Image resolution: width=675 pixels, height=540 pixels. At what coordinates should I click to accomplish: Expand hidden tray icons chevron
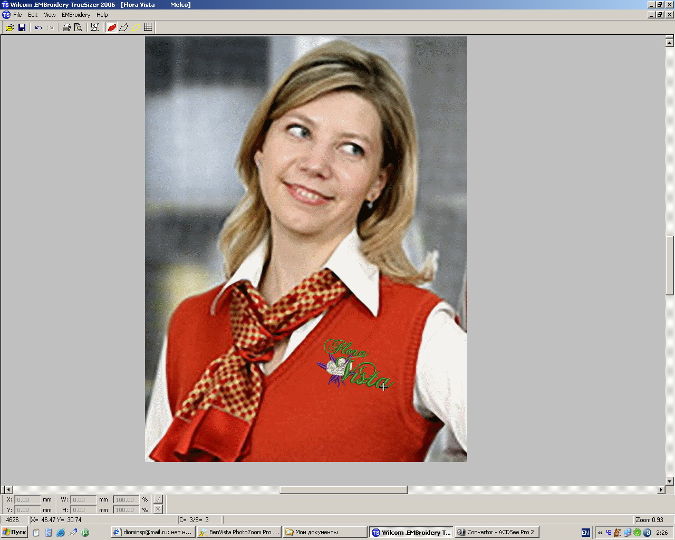(600, 533)
